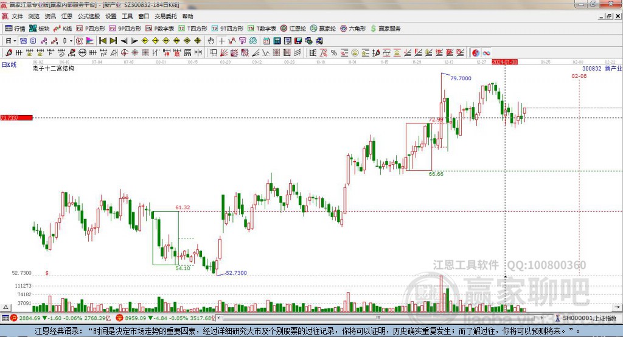623x337 pixels.
Task: Jump to the first bar icon
Action: (103, 41)
